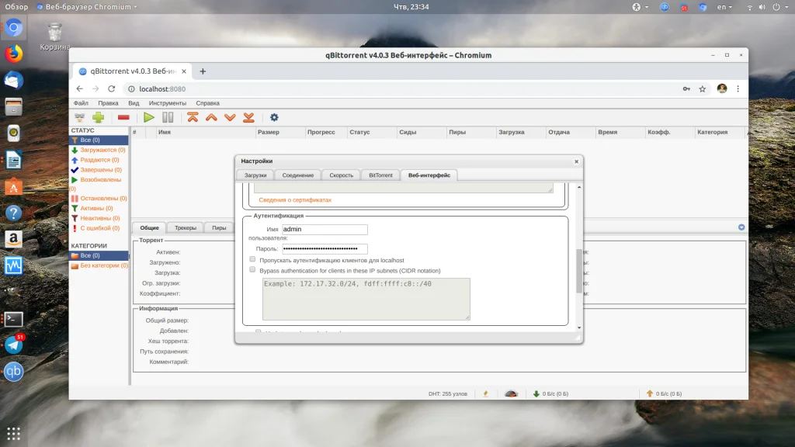The height and width of the screenshot is (447, 795).
Task: Open the Пиры properties tab
Action: click(x=219, y=227)
